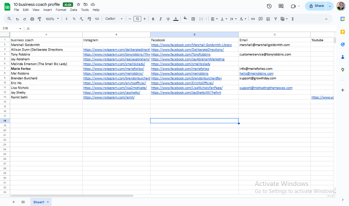
Task: Open the Data menu
Action: (x=73, y=10)
